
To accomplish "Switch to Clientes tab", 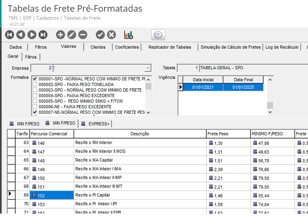I will tap(98, 47).
